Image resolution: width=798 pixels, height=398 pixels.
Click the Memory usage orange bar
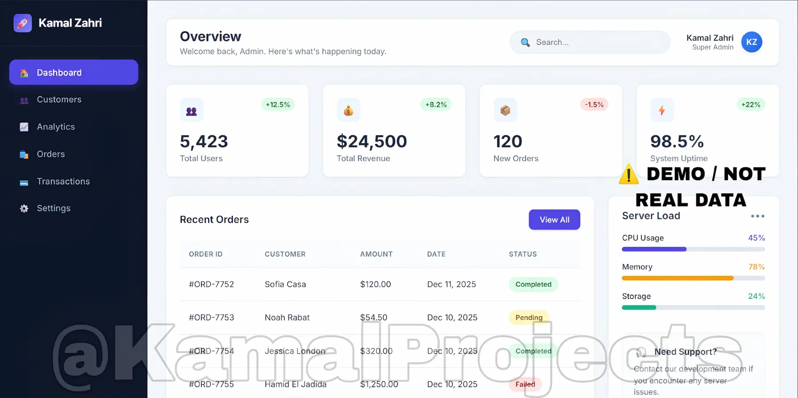coord(677,278)
